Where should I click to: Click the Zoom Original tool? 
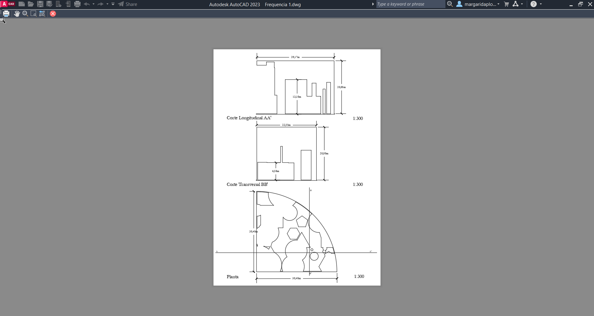[x=42, y=14]
